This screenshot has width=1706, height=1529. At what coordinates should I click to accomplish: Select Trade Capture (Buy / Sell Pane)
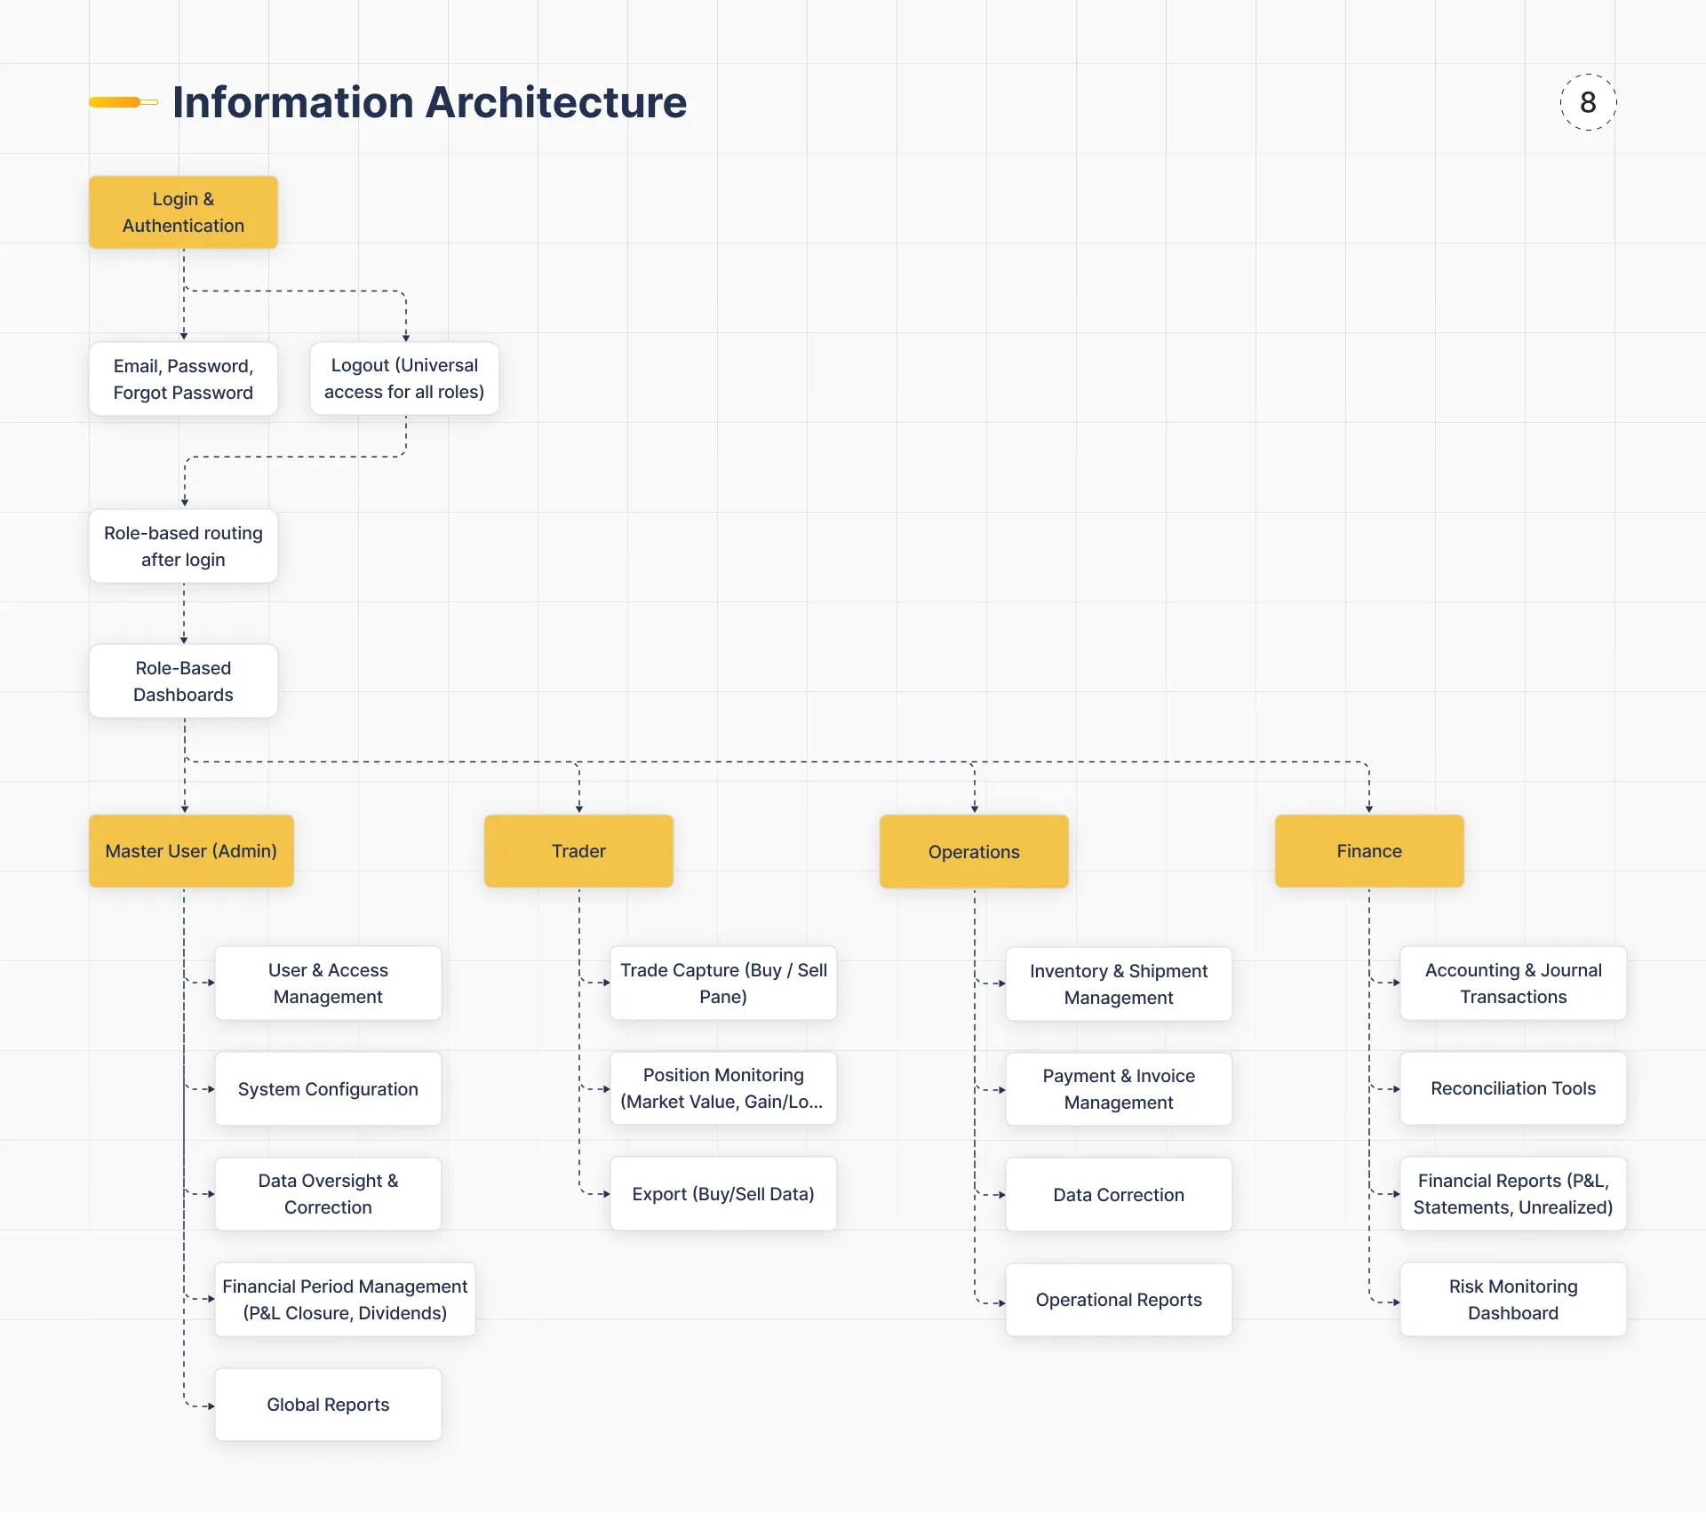(x=723, y=983)
